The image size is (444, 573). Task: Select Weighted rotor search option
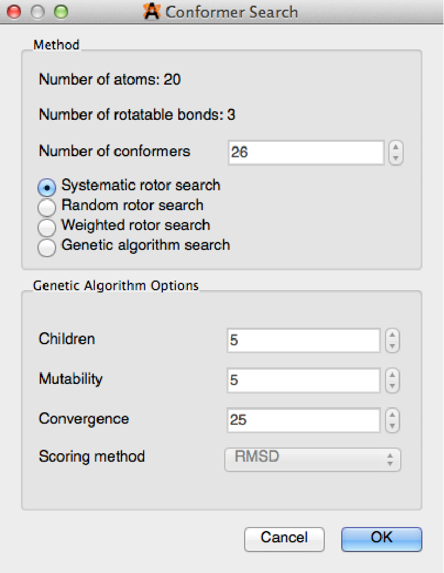[x=47, y=227]
